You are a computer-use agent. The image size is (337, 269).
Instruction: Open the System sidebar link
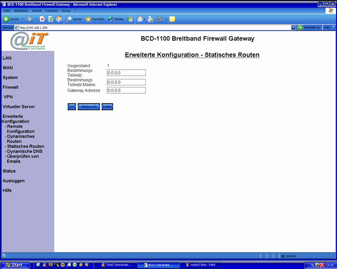click(10, 78)
